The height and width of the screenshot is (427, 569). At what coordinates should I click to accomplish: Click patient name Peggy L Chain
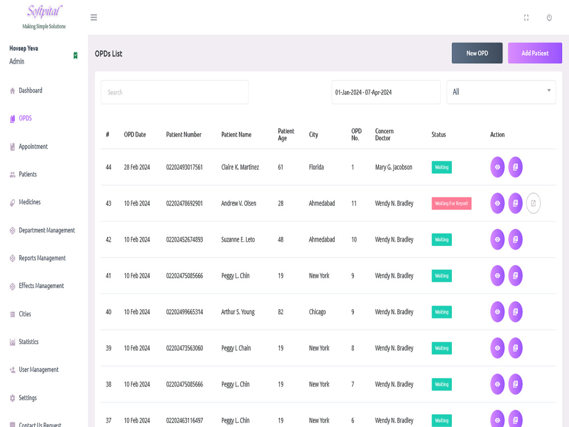[236, 348]
